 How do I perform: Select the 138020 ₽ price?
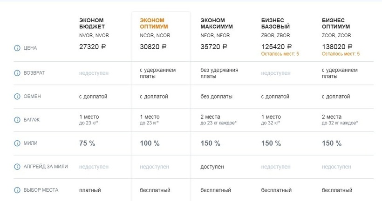point(337,46)
